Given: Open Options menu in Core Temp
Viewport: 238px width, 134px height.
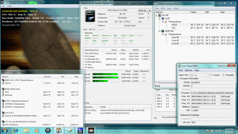Looking at the screenshot, I should click(188, 70).
